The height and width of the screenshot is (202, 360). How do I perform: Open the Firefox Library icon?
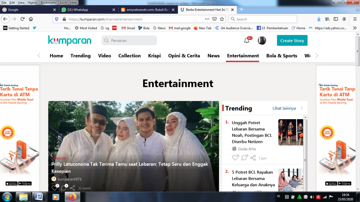point(327,19)
